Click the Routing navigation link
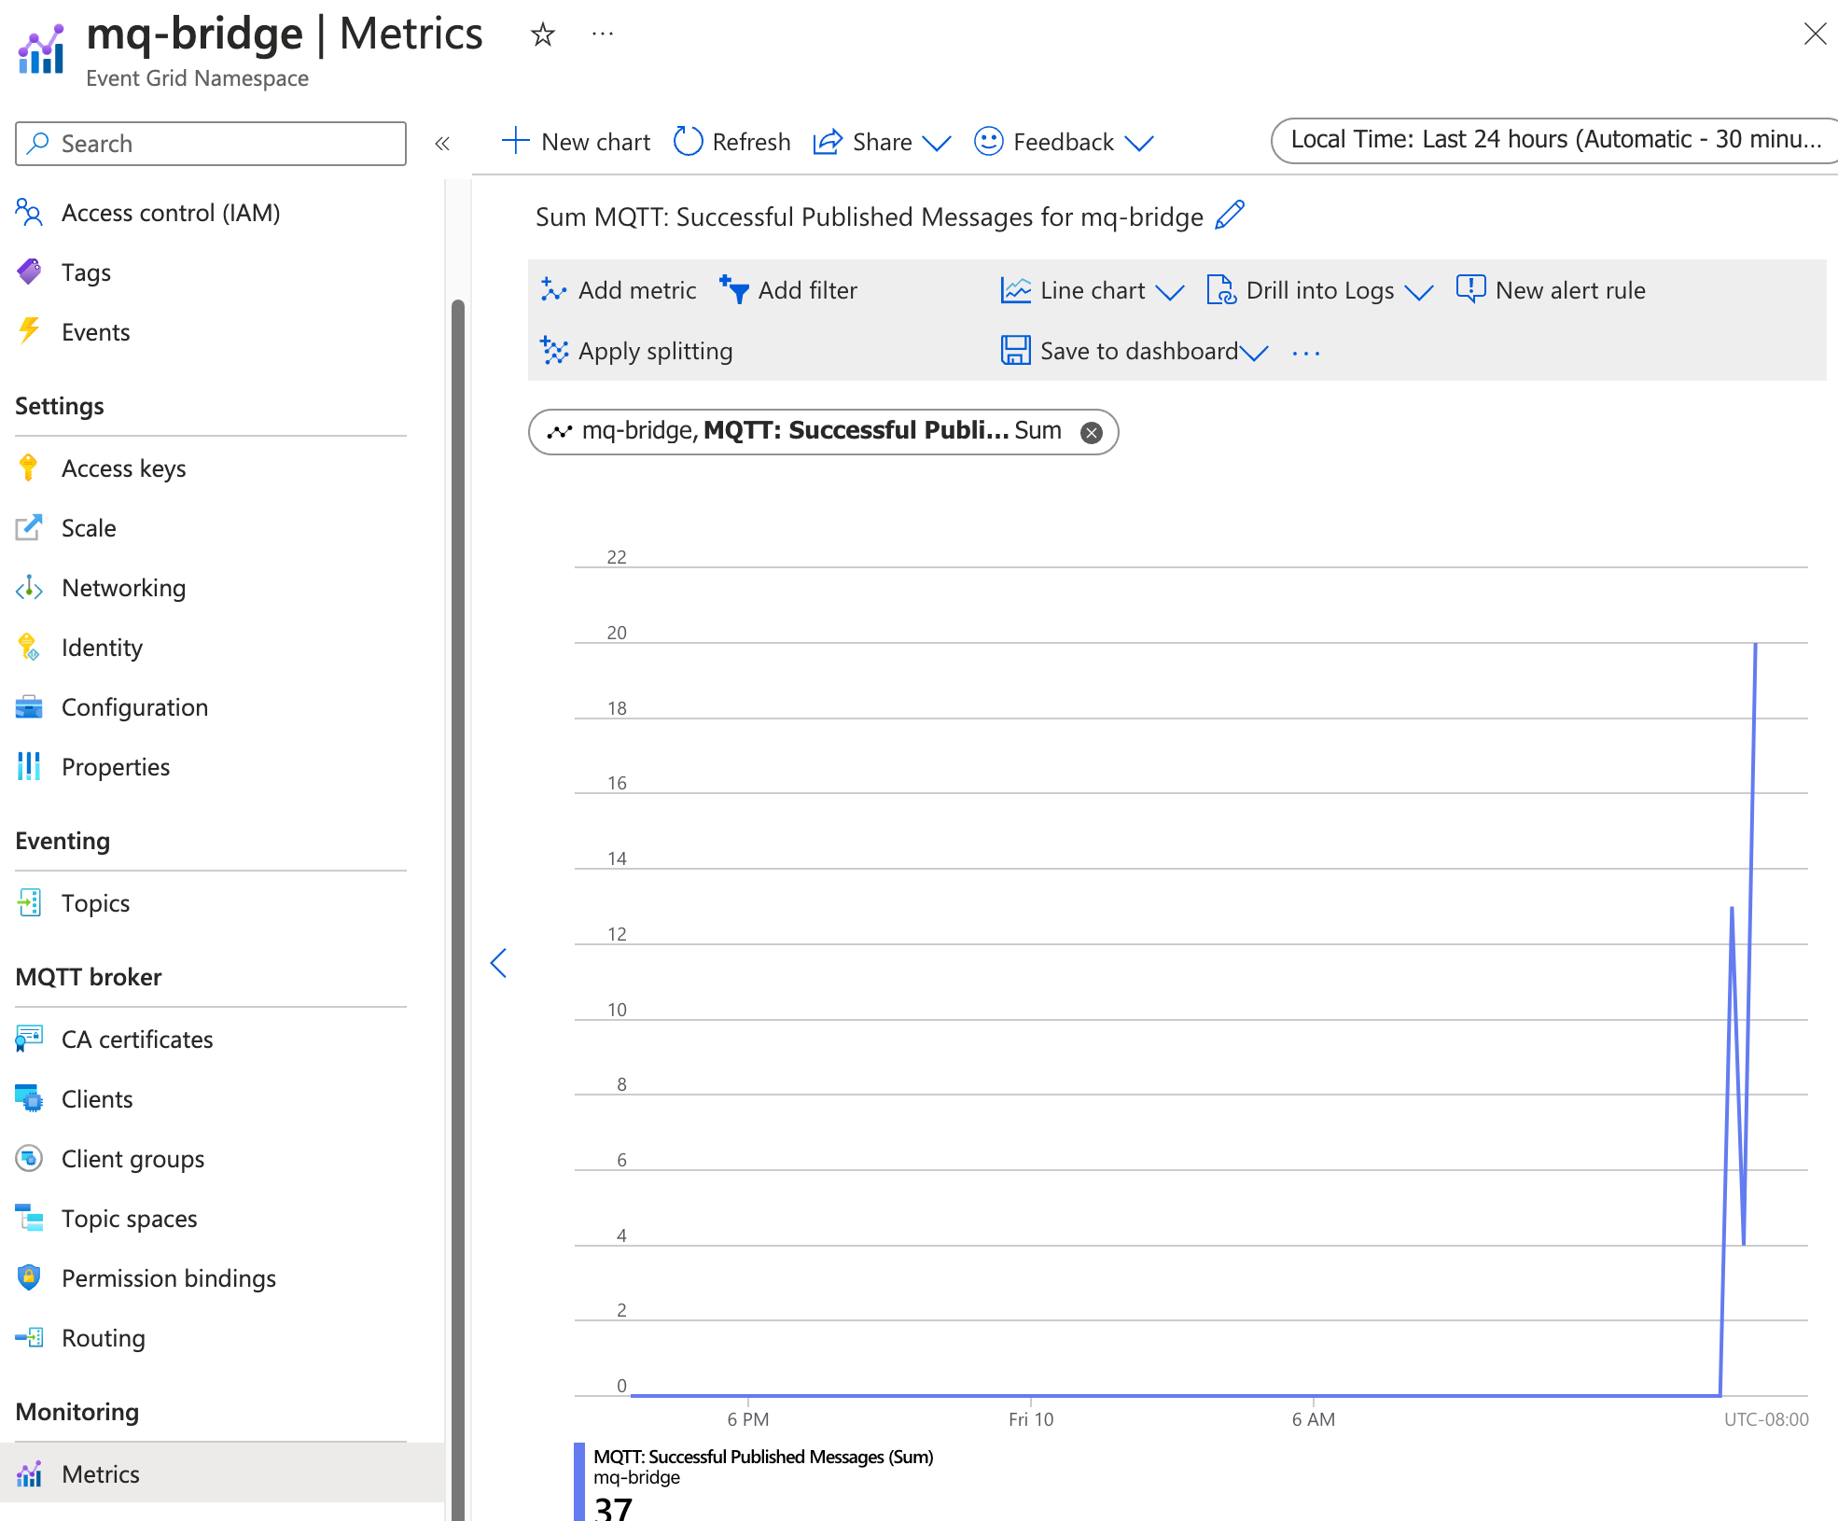The width and height of the screenshot is (1838, 1521). coord(103,1336)
